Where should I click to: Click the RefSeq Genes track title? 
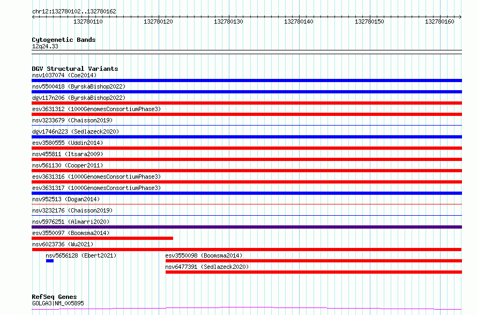coord(54,297)
